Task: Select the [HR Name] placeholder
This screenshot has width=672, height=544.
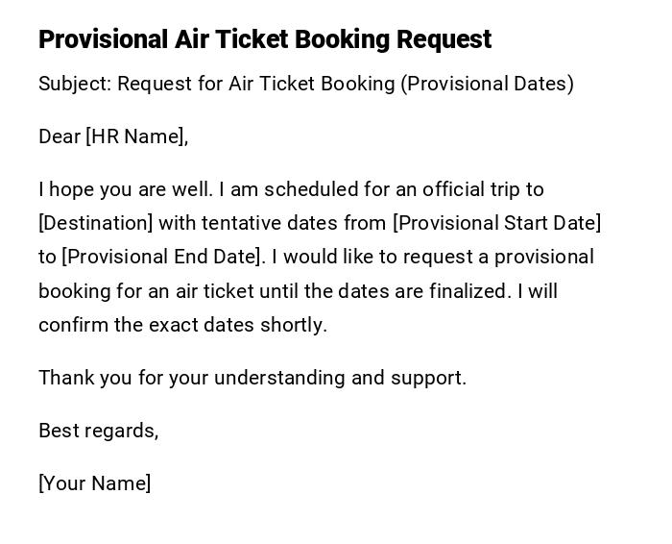Action: 135,136
